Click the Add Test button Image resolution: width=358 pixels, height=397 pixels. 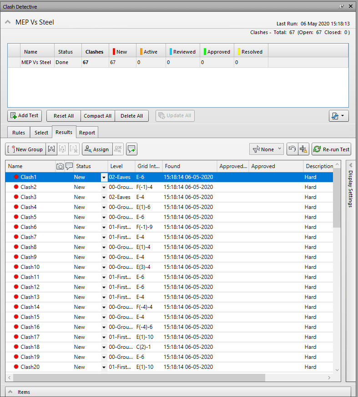click(25, 116)
